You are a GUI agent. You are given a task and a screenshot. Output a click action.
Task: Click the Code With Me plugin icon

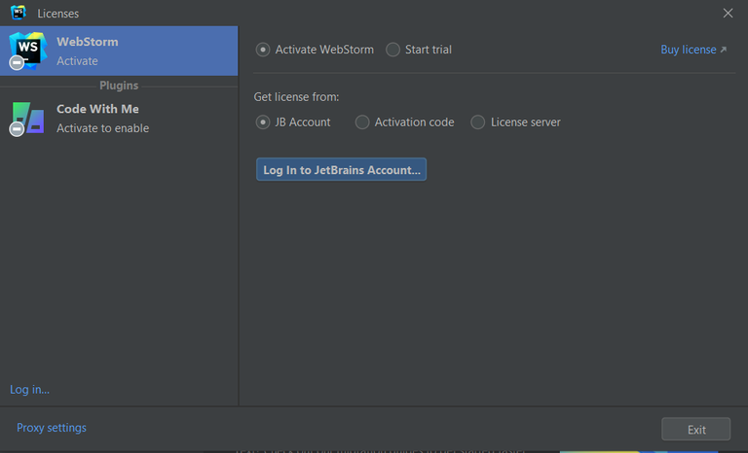pyautogui.click(x=29, y=117)
